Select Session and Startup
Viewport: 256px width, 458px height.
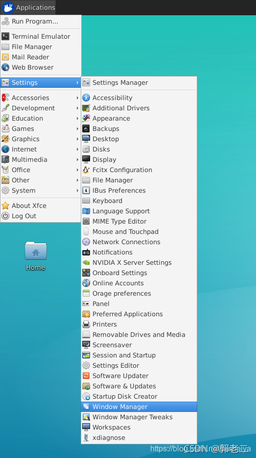139,355
